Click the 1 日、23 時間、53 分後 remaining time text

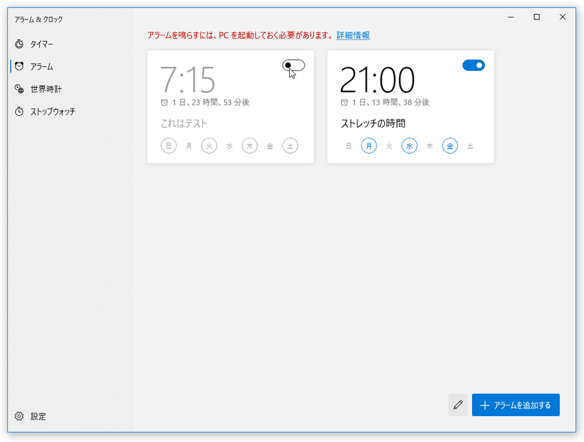click(211, 102)
